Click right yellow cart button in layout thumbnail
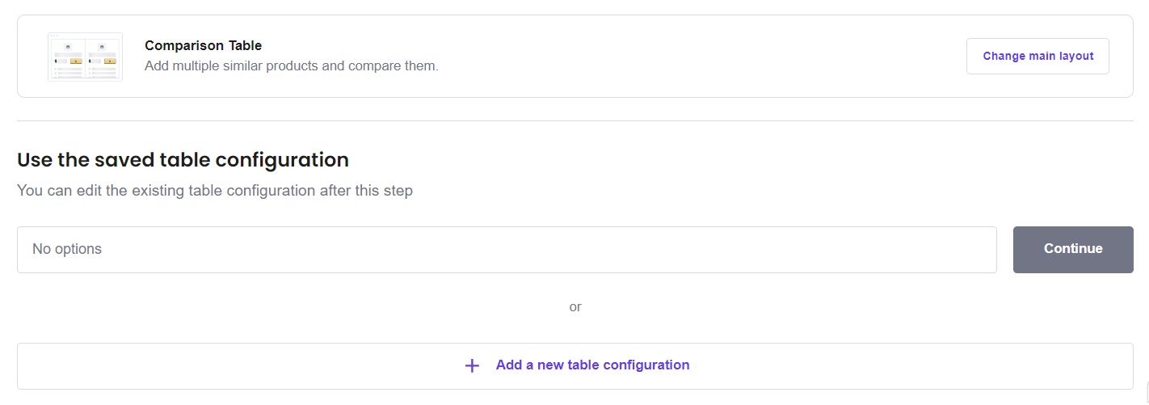1149x405 pixels. tap(110, 61)
